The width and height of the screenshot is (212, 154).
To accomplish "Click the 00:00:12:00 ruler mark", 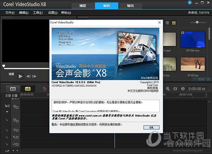I will coord(186,95).
